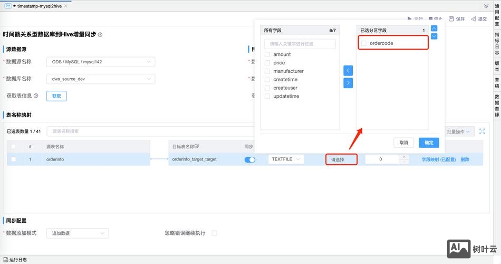Image resolution: width=501 pixels, height=264 pixels.
Task: Click the 删除 link in orderinfo row
Action: coord(465,159)
